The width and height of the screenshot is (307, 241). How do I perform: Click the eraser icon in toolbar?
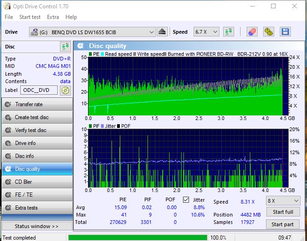tap(252, 32)
